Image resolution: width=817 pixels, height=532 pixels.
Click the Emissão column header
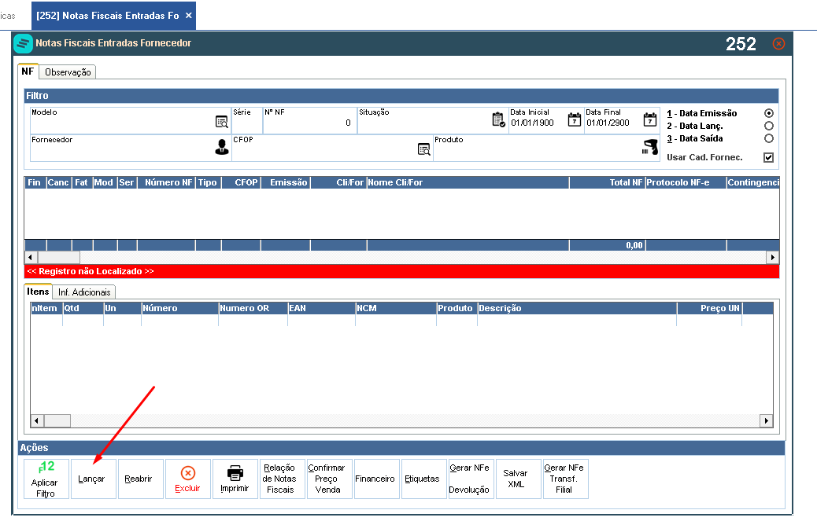point(286,182)
